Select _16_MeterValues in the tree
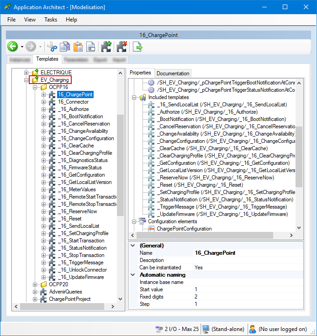 (x=77, y=189)
